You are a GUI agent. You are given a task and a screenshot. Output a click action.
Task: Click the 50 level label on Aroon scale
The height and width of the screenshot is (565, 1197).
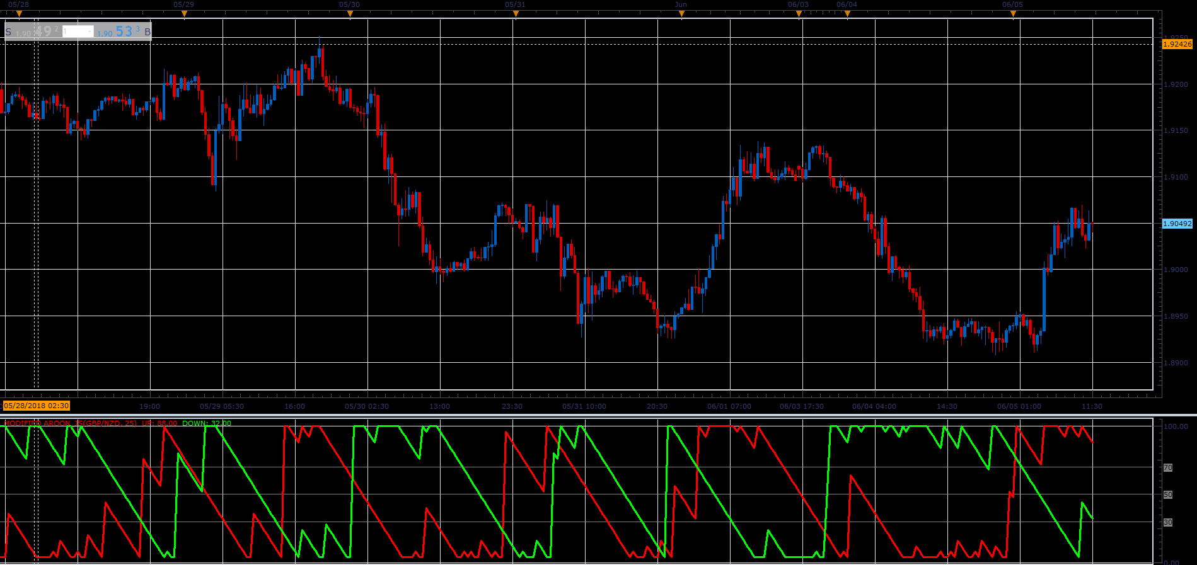pos(1168,494)
